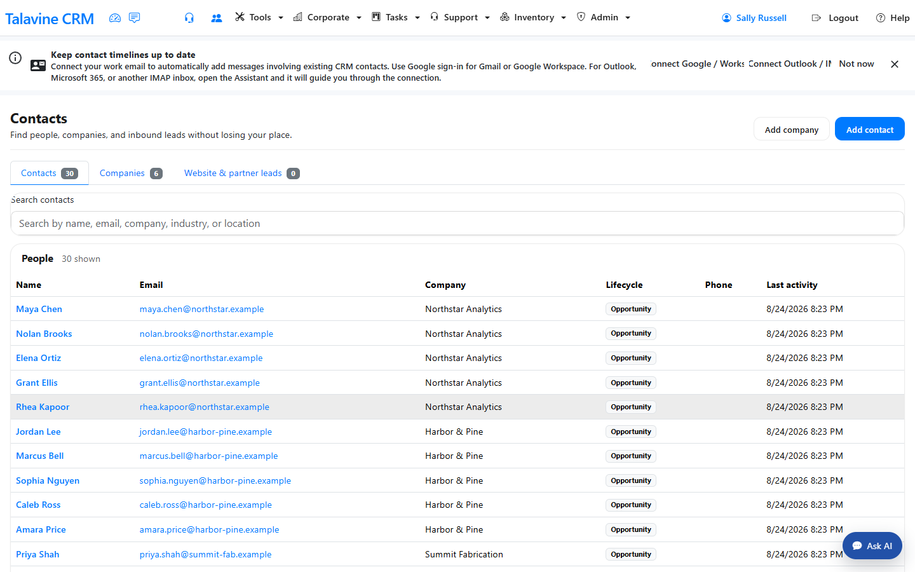
Task: Email maya.chen@northstar.example
Action: pyautogui.click(x=201, y=309)
